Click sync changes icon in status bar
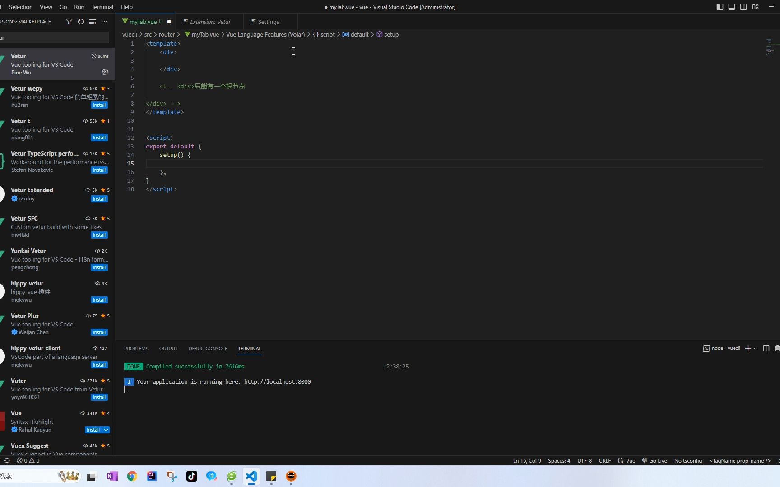This screenshot has height=487, width=780. 7,460
